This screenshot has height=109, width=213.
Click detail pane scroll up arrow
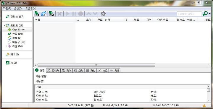point(209,87)
